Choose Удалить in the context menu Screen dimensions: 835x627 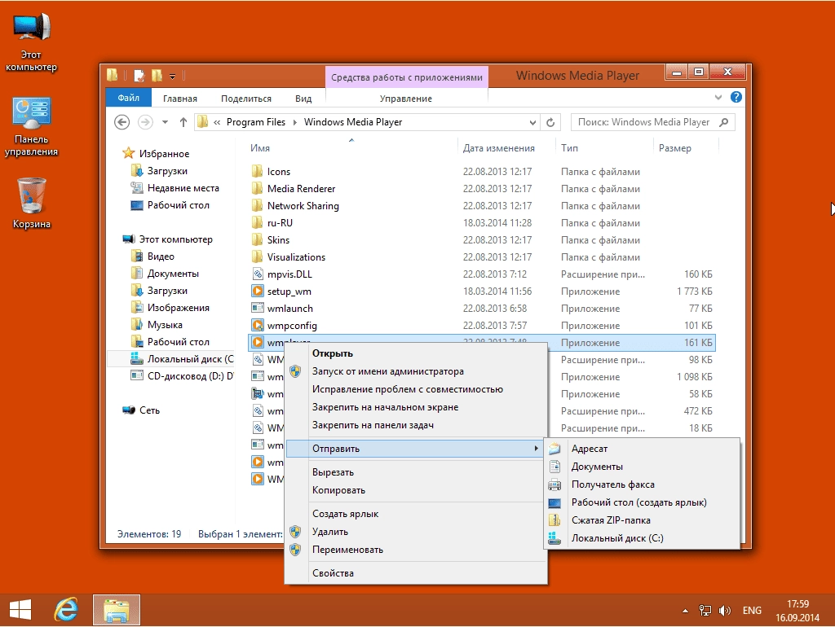pyautogui.click(x=416, y=532)
